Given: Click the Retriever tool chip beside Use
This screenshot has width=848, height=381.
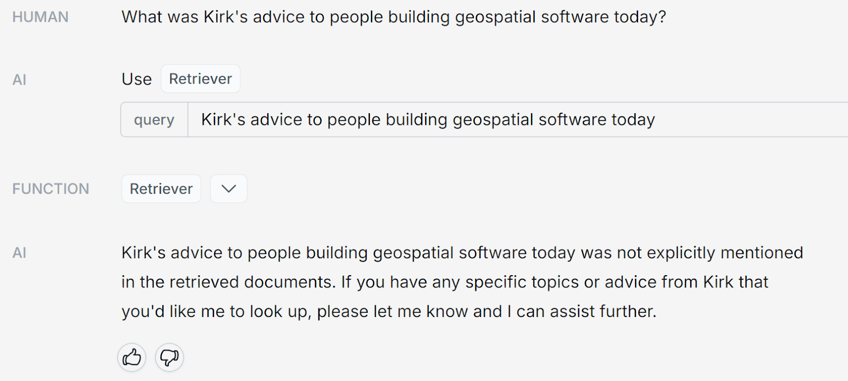Looking at the screenshot, I should point(200,79).
